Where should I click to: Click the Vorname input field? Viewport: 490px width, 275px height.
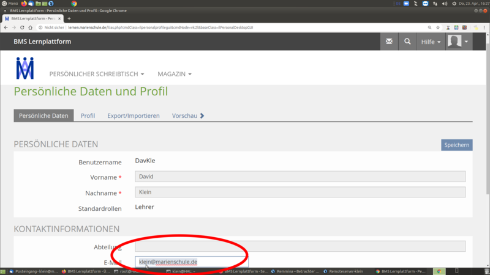300,177
